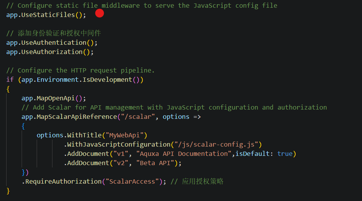Click the final closing brace of the if block
Viewport: 362px width, 201px height.
coord(8,191)
